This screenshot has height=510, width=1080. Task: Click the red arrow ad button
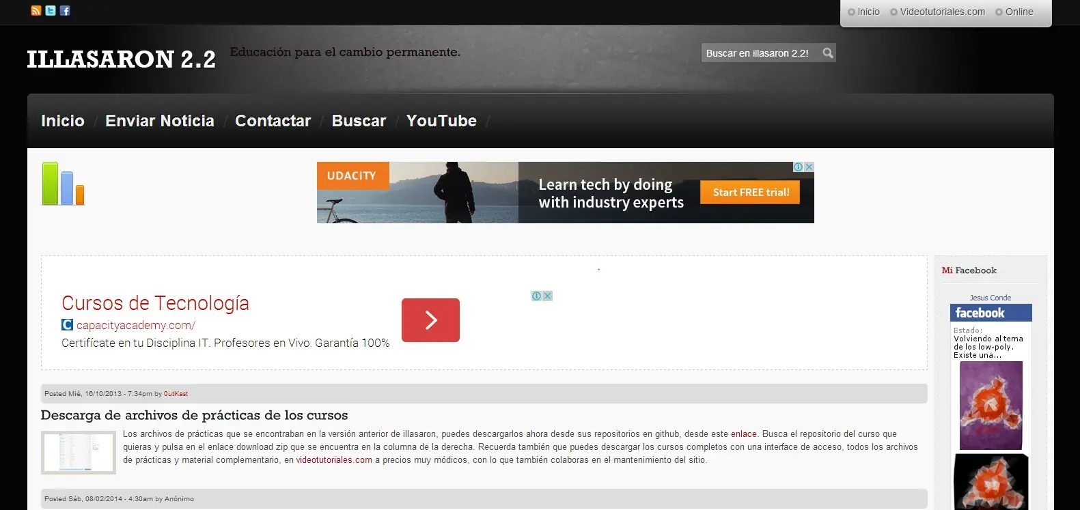[430, 320]
